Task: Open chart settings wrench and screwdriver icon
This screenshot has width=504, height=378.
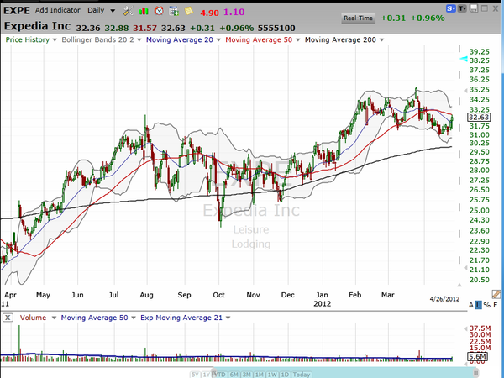Action: pos(128,11)
